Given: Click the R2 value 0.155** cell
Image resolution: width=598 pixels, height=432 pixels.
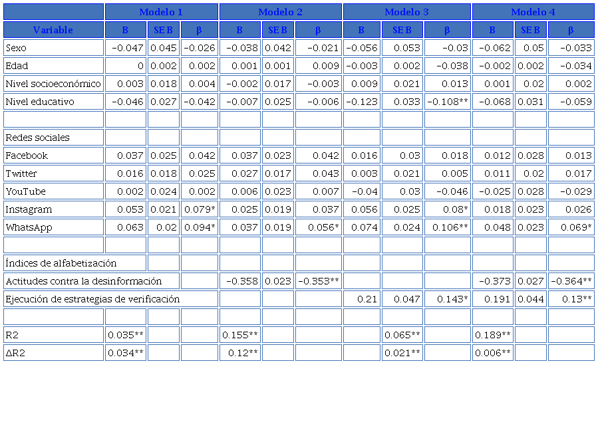Looking at the screenshot, I should [240, 335].
